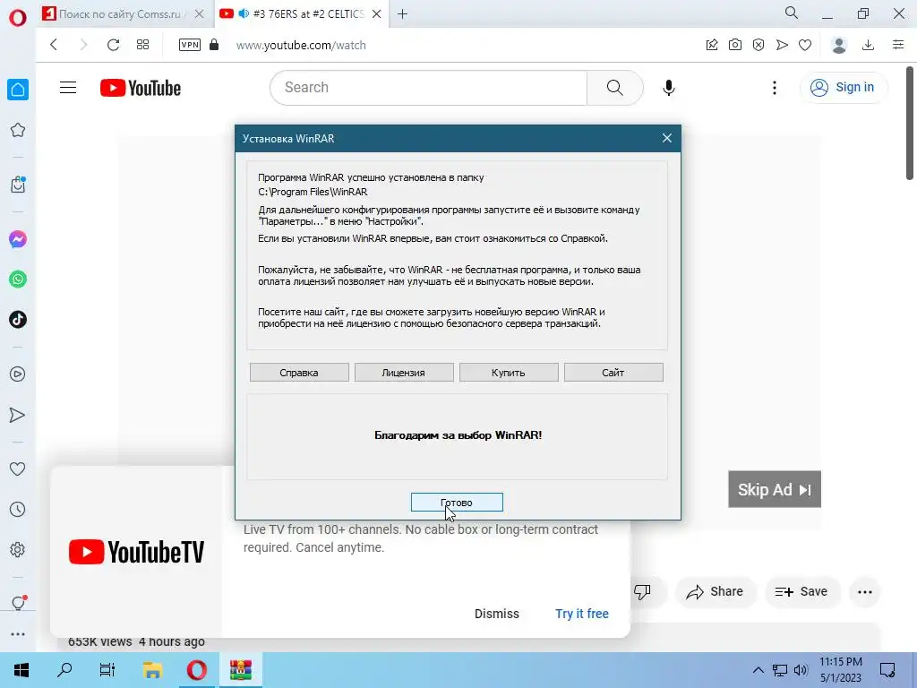Open a new tab with plus button
This screenshot has height=688, width=917.
[x=402, y=14]
